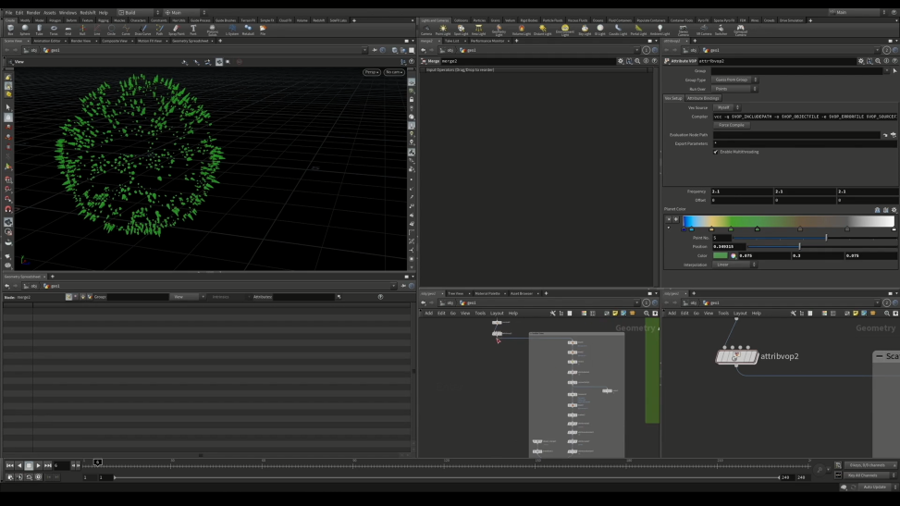This screenshot has height=506, width=900.
Task: Select the Metaball shelf tool
Action: (x=248, y=30)
